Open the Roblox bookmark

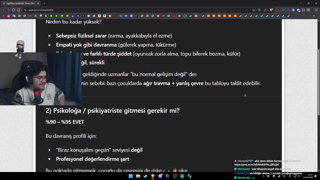tap(88, 16)
